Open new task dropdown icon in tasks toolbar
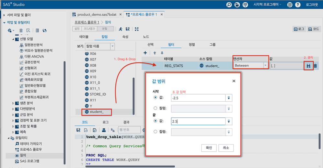This screenshot has width=323, height=168. point(11,30)
